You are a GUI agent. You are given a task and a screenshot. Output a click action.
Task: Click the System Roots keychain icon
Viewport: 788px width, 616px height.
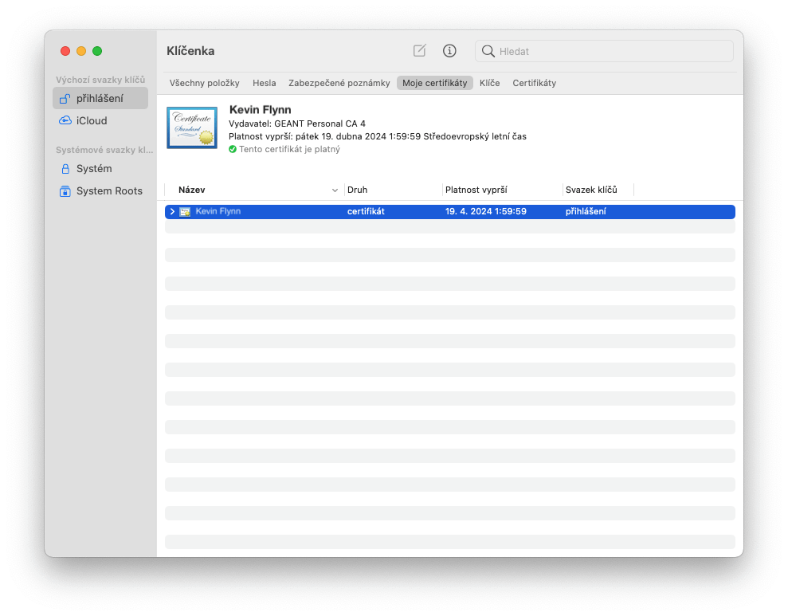(65, 191)
